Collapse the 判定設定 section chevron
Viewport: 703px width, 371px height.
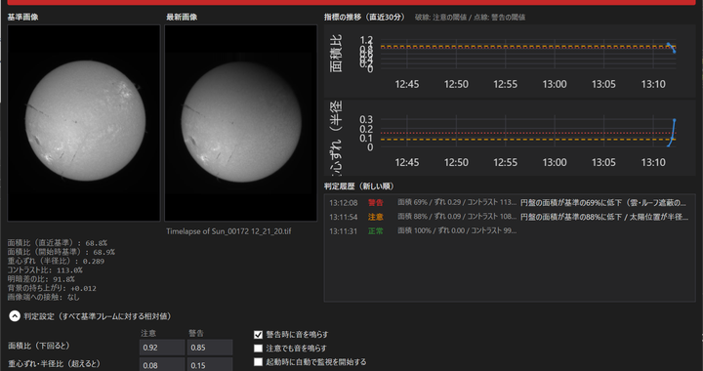pos(15,316)
